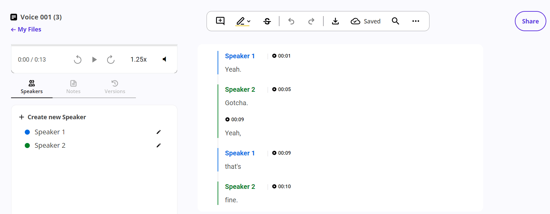550x214 pixels.
Task: Apply strikethrough formatting
Action: (267, 21)
